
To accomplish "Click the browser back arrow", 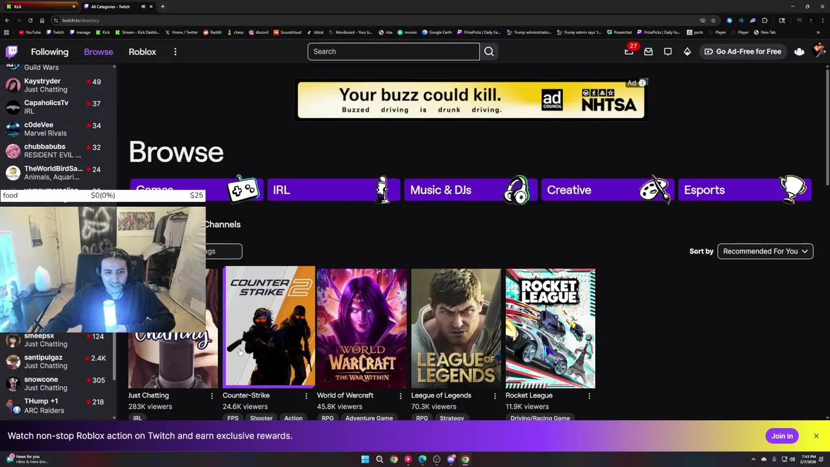I will coord(7,20).
